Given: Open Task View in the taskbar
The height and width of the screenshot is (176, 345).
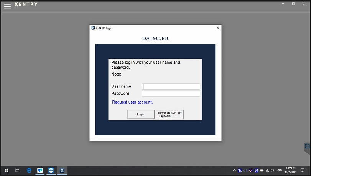Looking at the screenshot, I should click(17, 170).
